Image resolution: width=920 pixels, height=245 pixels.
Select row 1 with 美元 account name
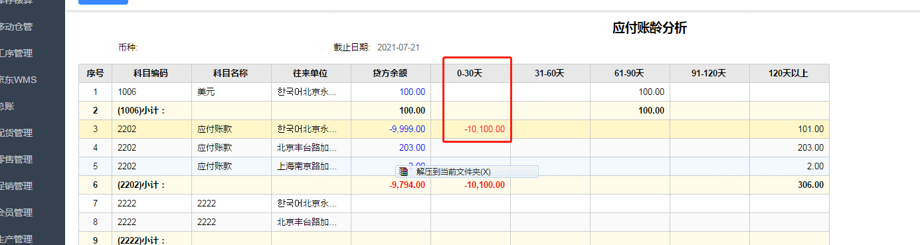pyautogui.click(x=454, y=92)
